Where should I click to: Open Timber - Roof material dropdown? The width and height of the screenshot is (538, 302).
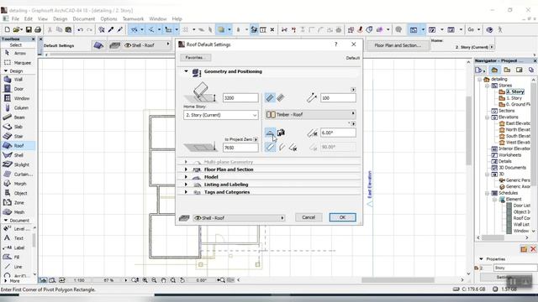[x=310, y=114]
